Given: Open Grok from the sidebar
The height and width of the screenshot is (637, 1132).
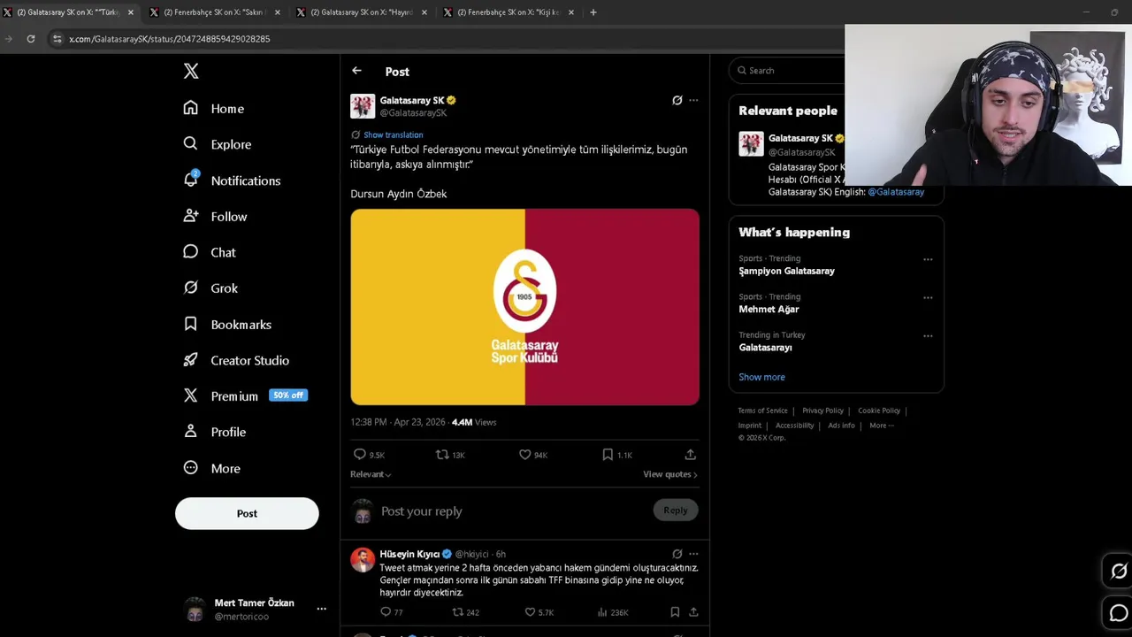Looking at the screenshot, I should 210,288.
